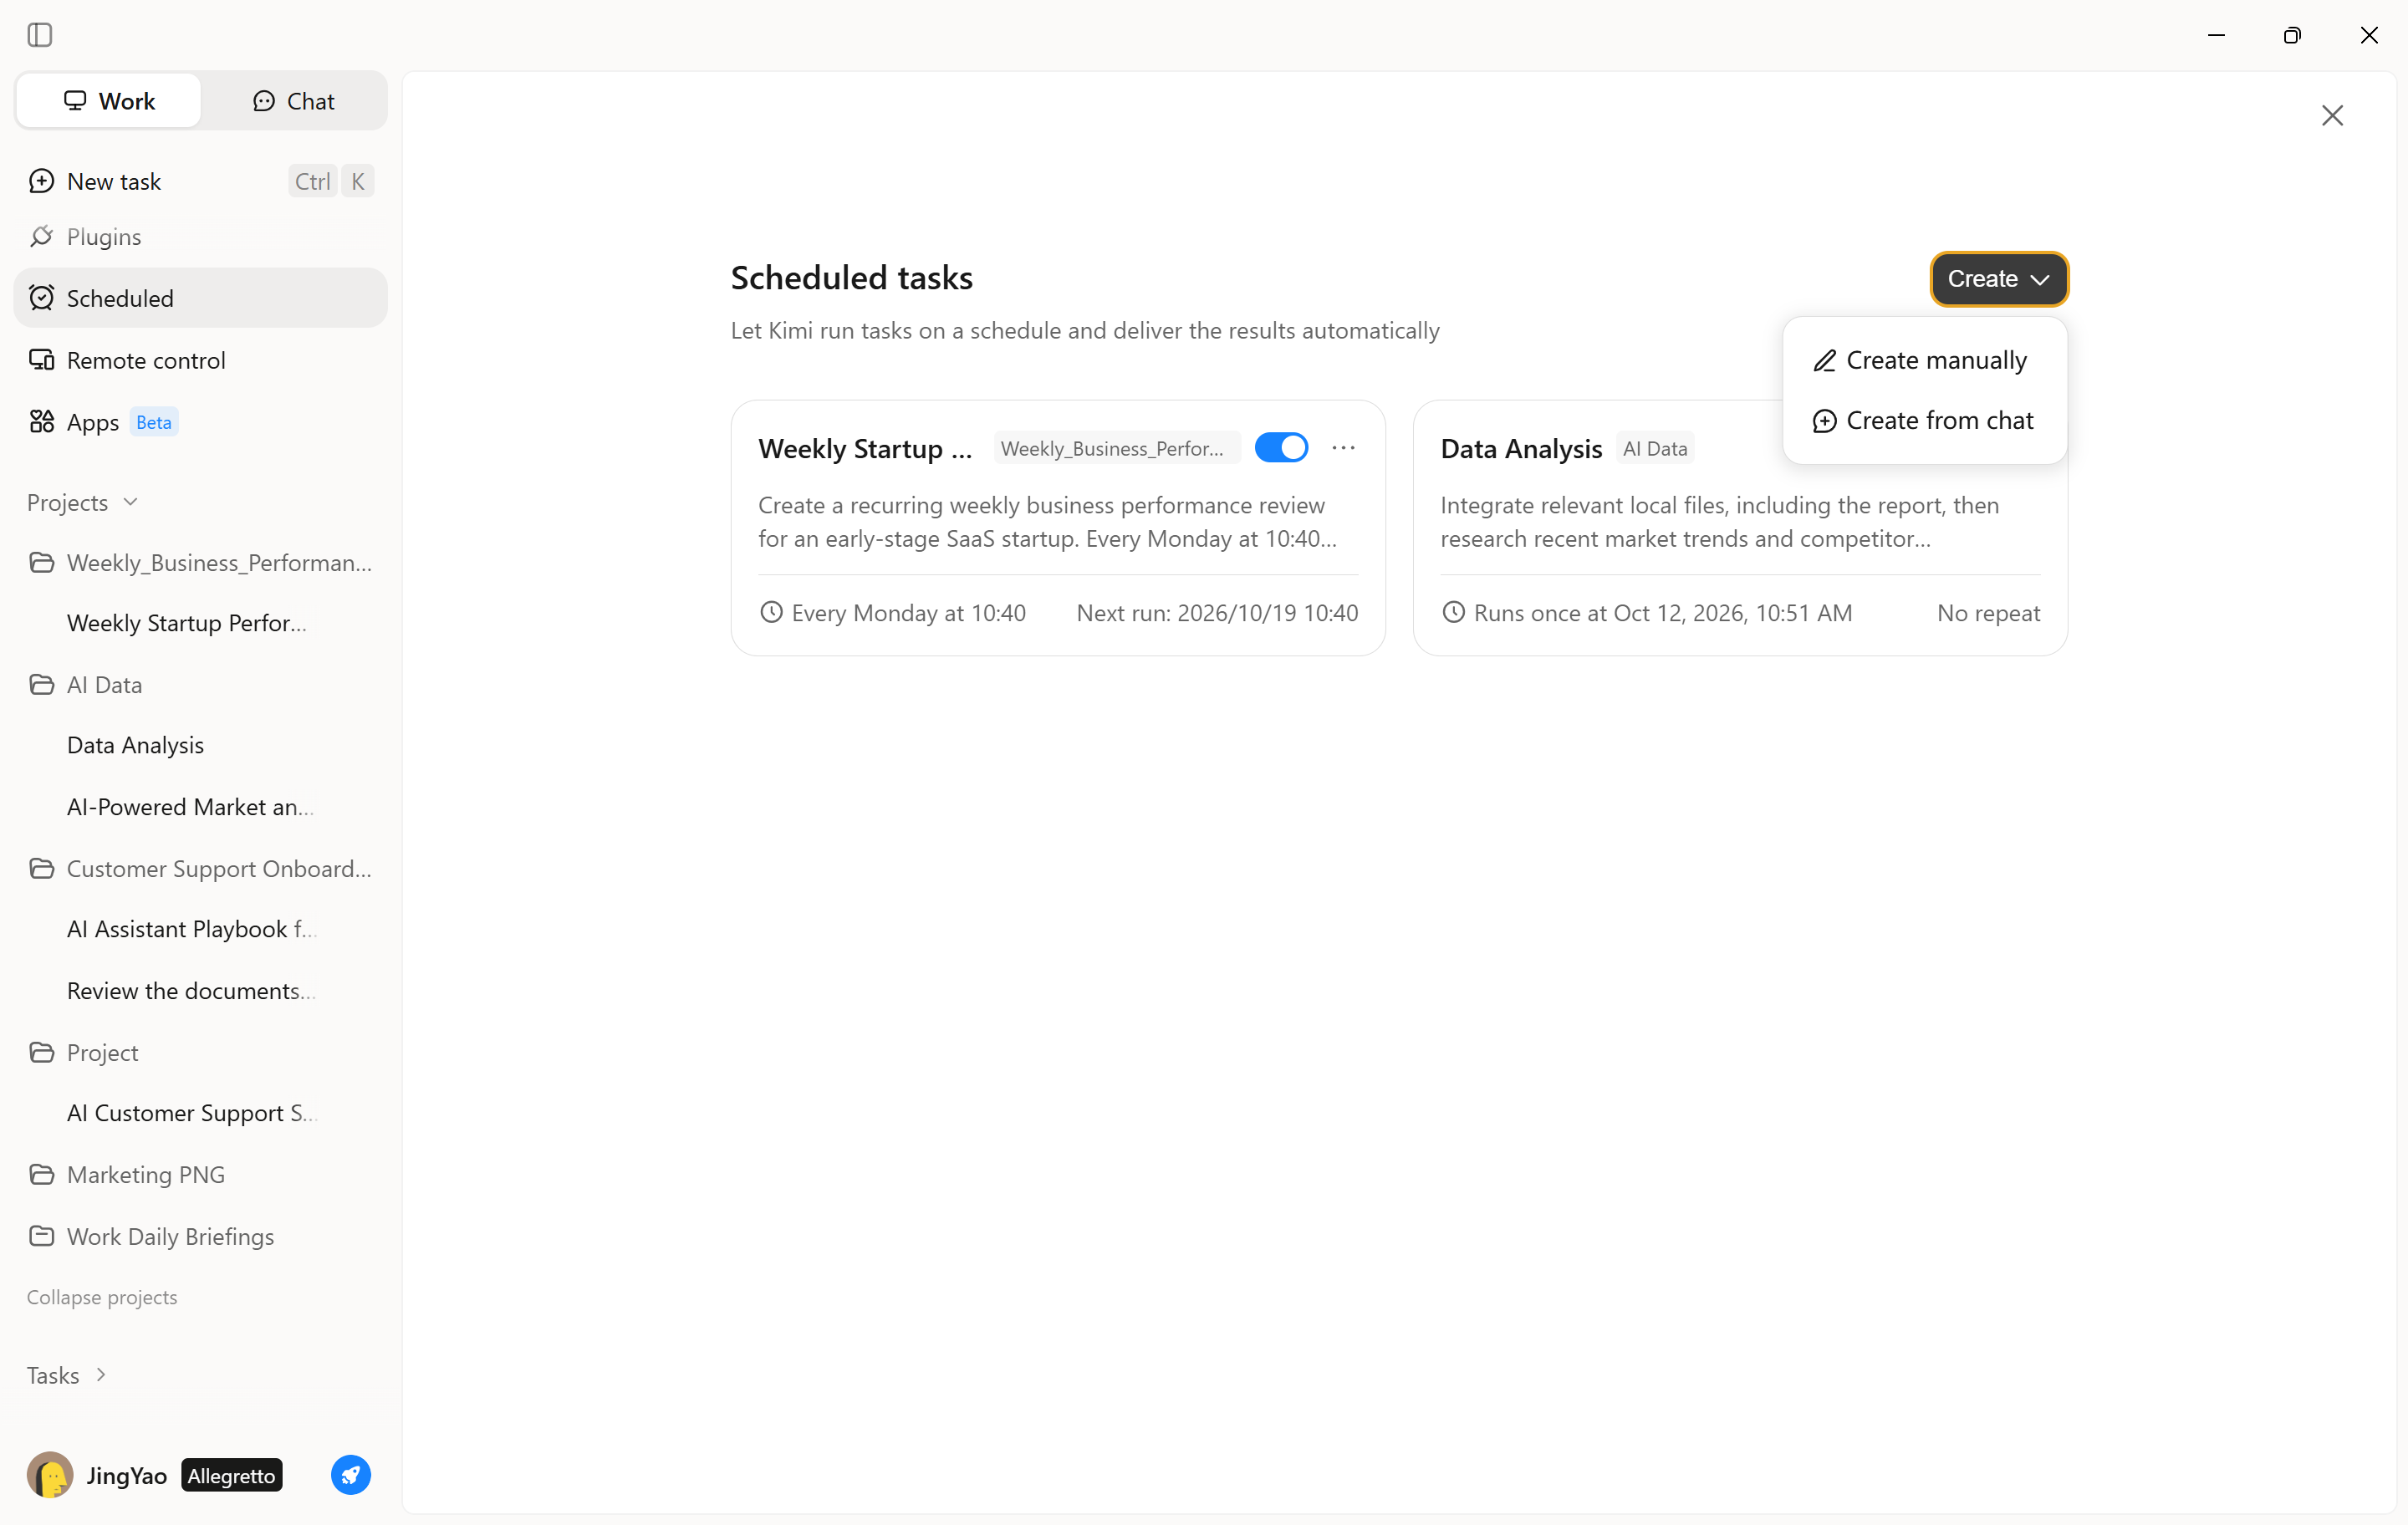Open the Data Analysis scheduled task card
This screenshot has height=1525, width=2408.
click(1739, 528)
